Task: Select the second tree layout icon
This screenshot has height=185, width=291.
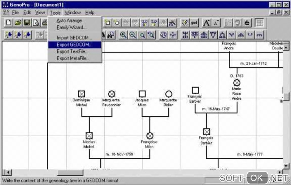Action: coord(195,35)
